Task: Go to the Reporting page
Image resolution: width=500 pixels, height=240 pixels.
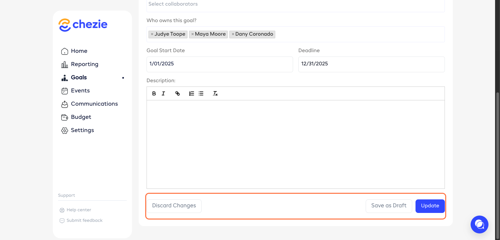Action: click(84, 64)
